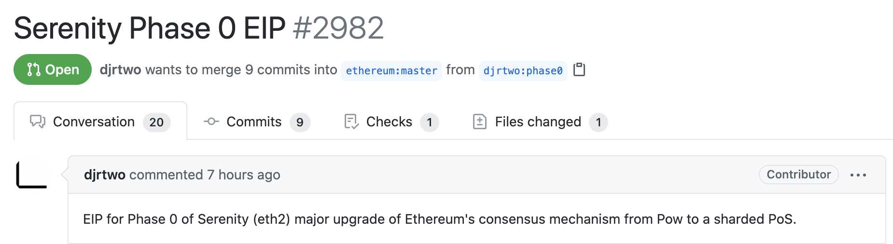Click the green Open status badge
Viewport: 893px width, 244px height.
(x=53, y=70)
